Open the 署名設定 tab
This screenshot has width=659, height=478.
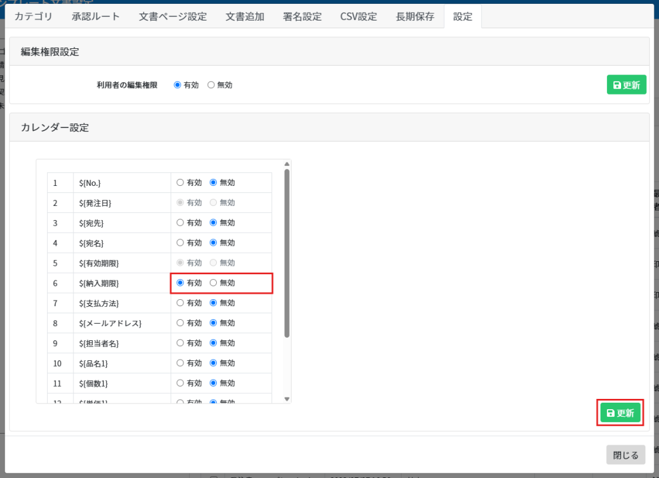coord(302,17)
